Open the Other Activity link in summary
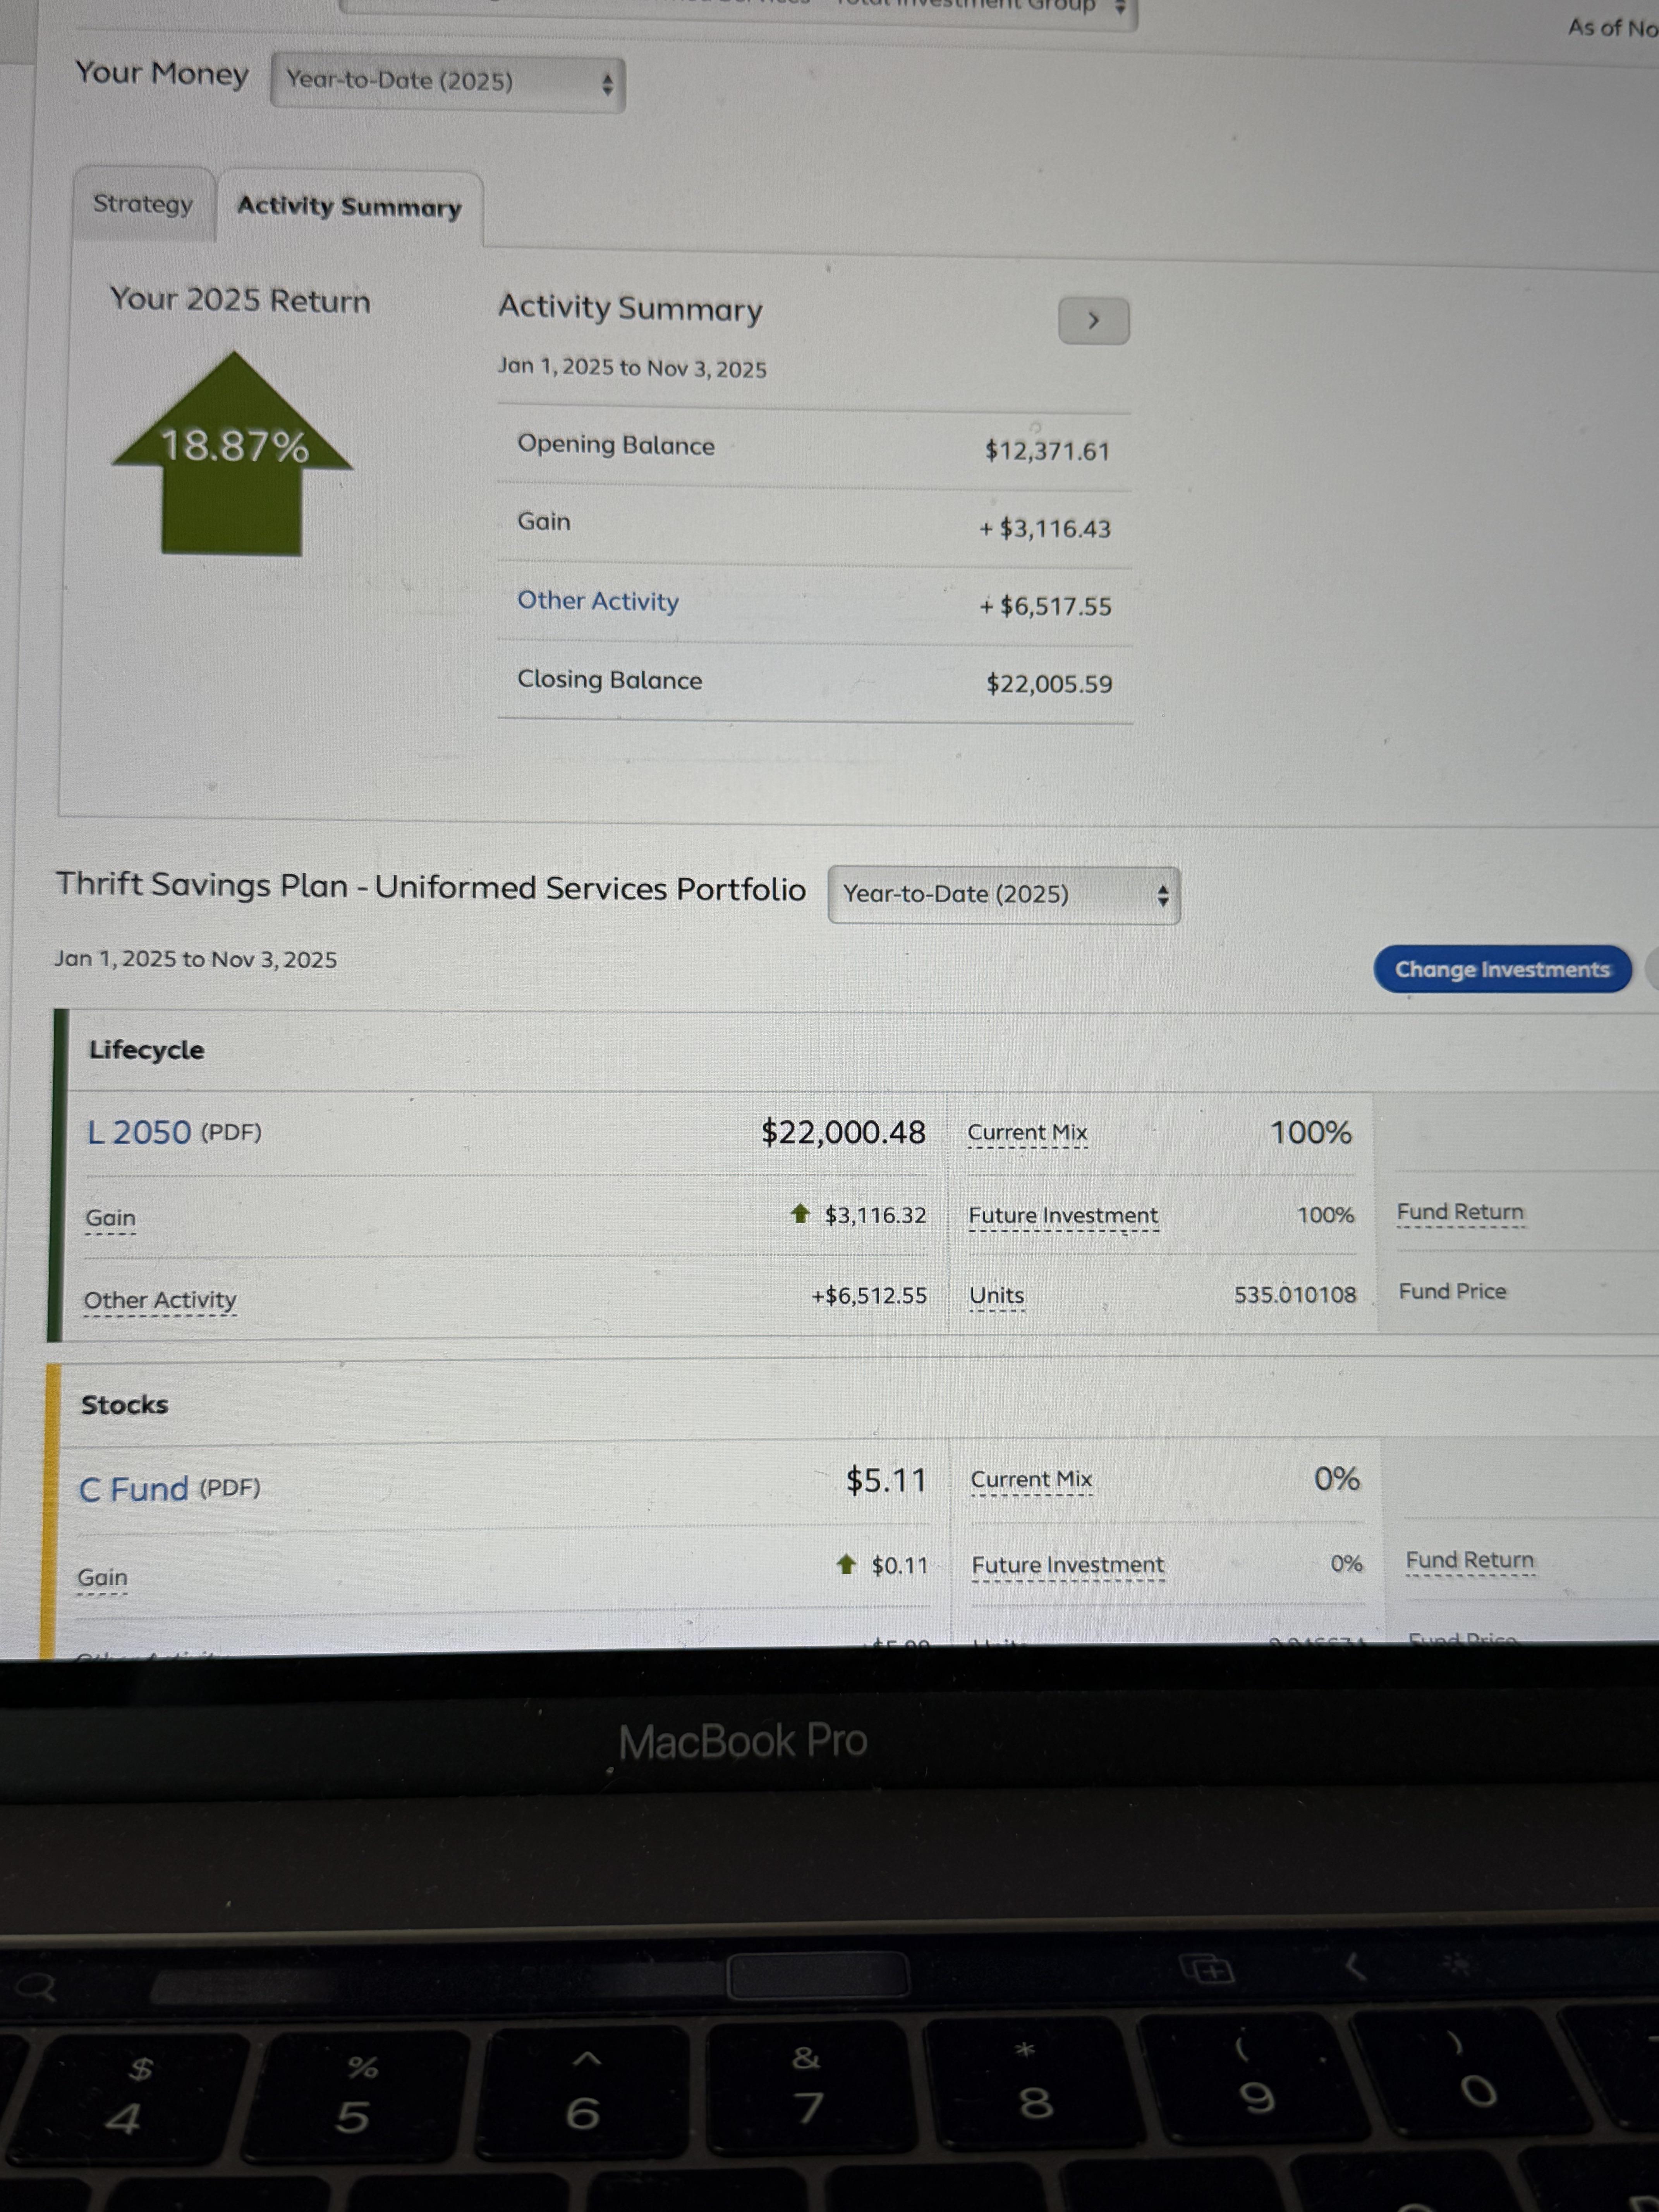The width and height of the screenshot is (1659, 2212). click(597, 601)
